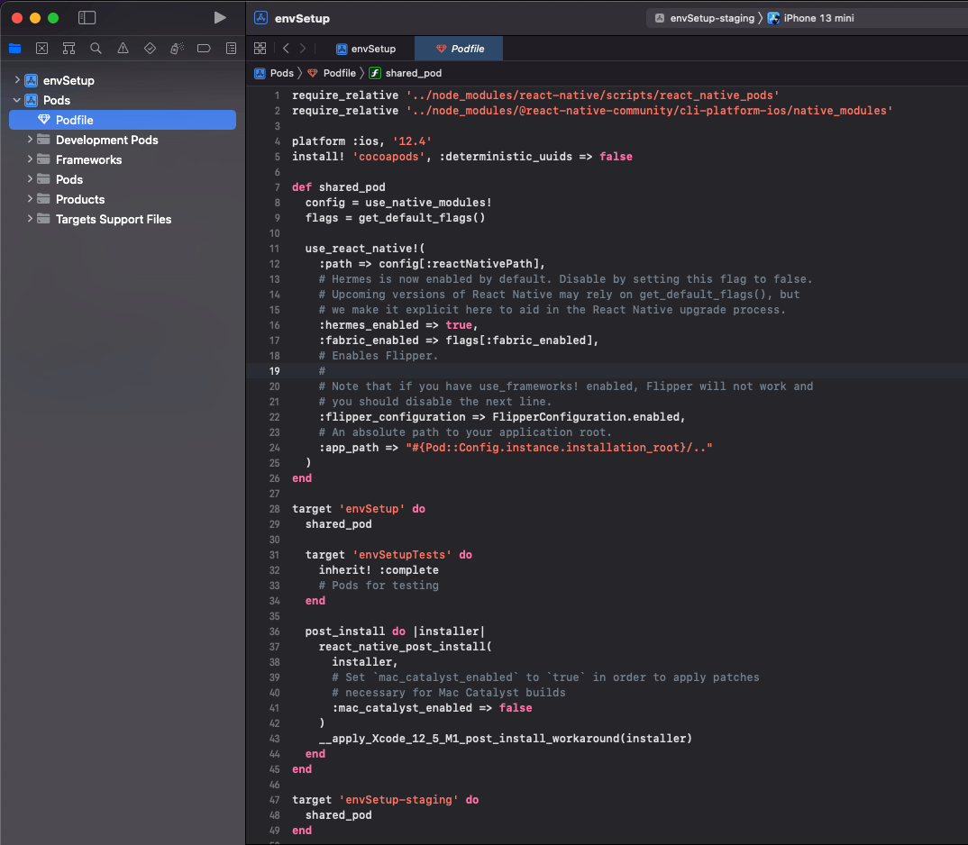Viewport: 968px width, 845px height.
Task: Expand the Targets Support Files folder
Action: coord(30,219)
